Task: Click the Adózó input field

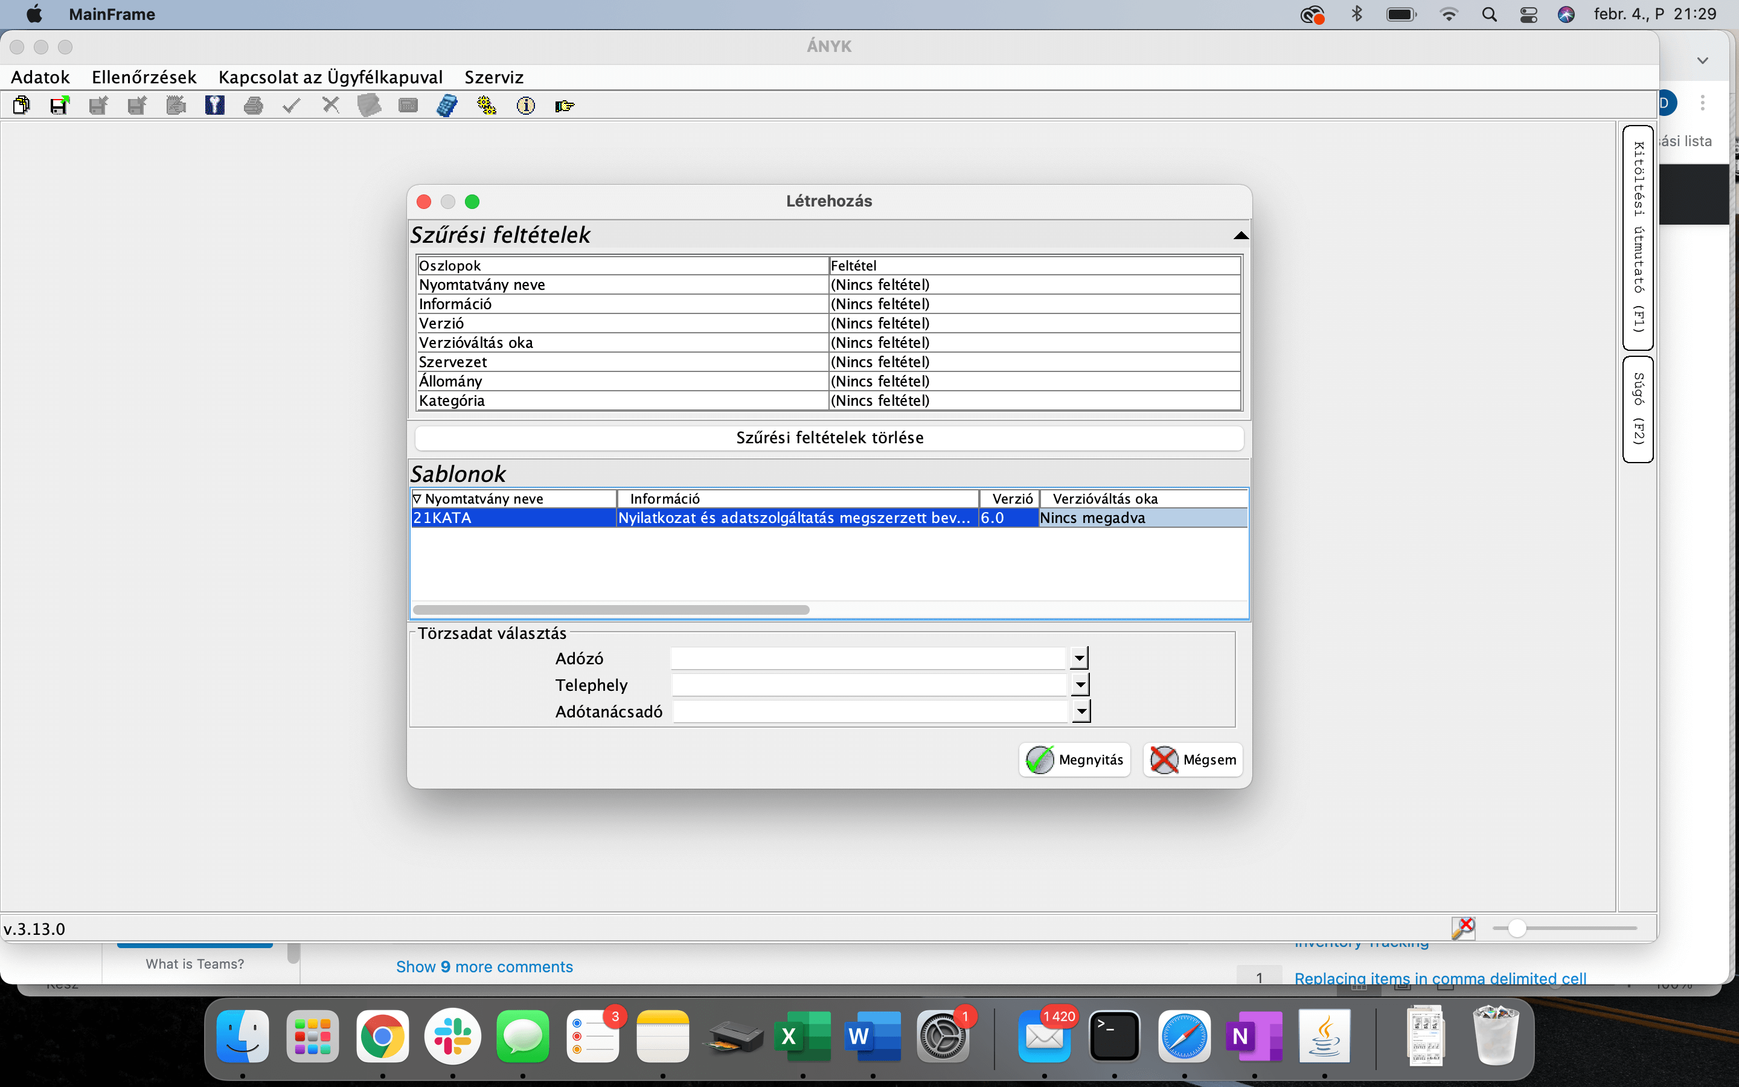Action: click(x=868, y=658)
